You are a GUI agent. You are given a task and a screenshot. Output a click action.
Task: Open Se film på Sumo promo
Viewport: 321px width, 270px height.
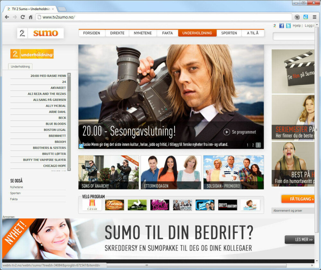pyautogui.click(x=293, y=71)
